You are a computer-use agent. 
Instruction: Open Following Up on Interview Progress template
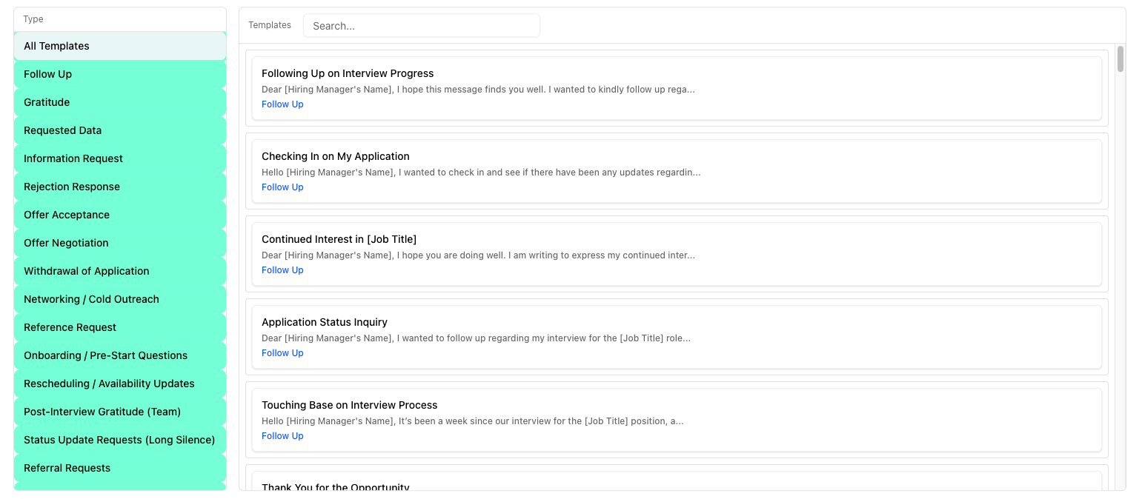[x=348, y=73]
